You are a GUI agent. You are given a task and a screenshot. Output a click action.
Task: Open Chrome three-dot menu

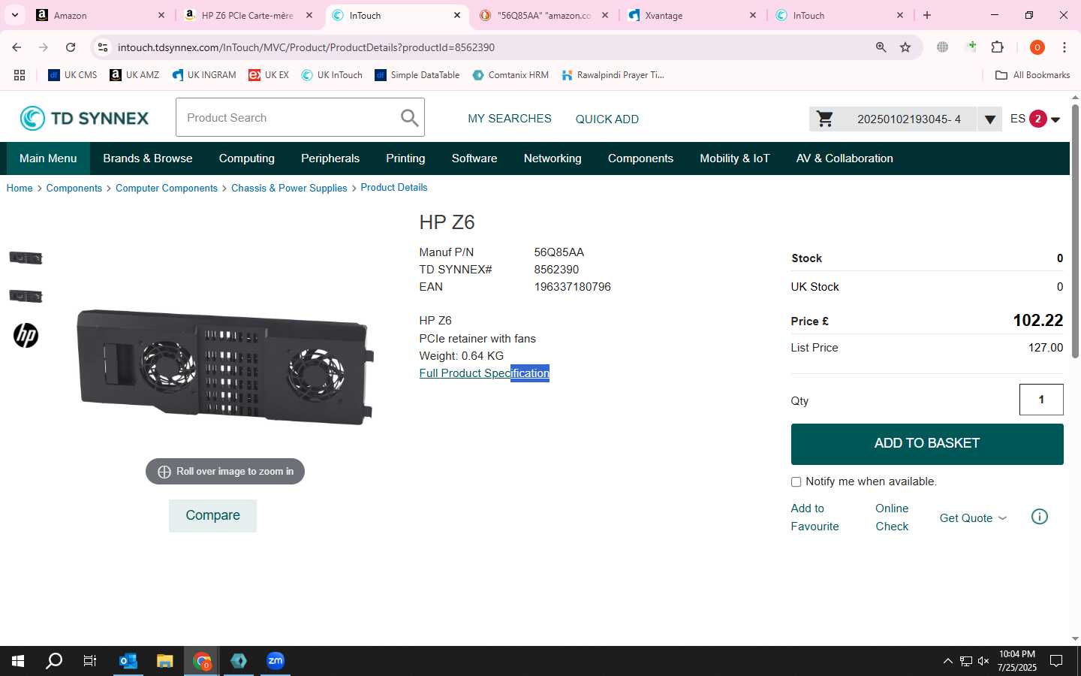1064,47
